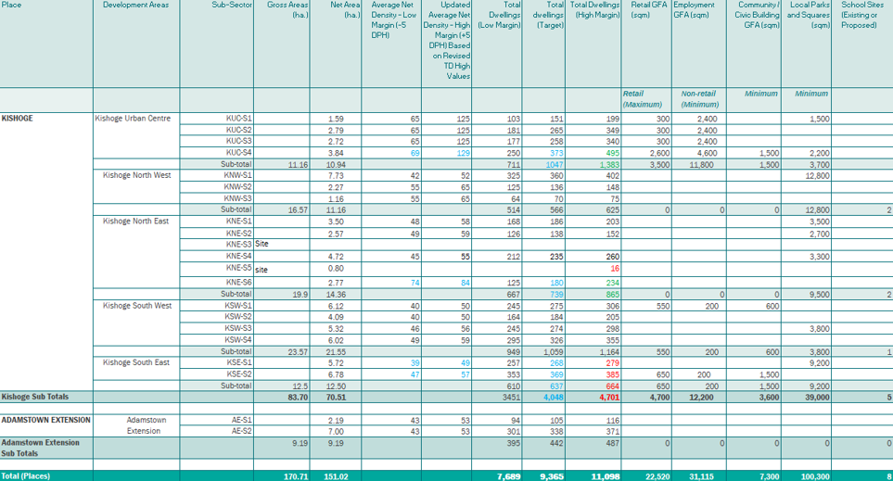
Task: Select Kishoge sub total 4,701 red cell
Action: click(609, 398)
